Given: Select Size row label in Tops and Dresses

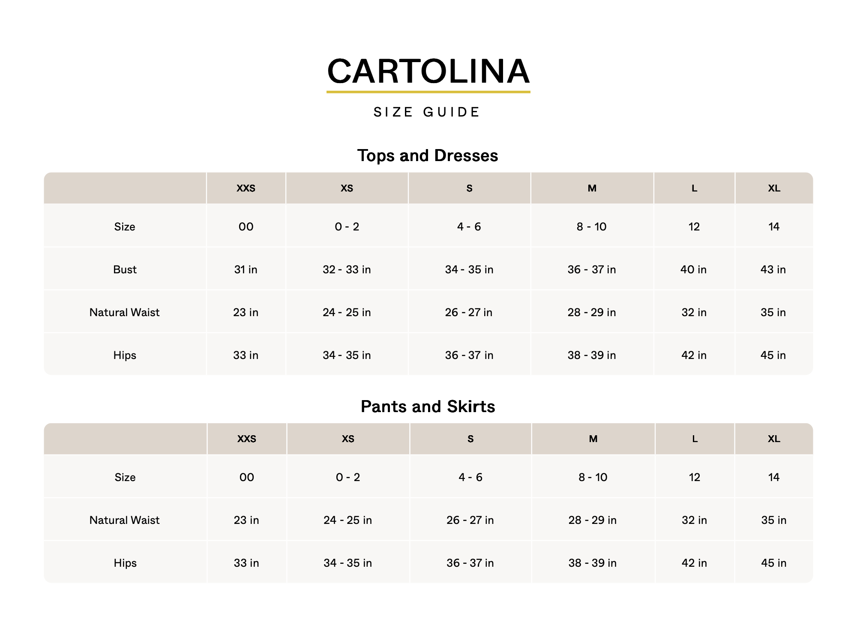Looking at the screenshot, I should [125, 227].
